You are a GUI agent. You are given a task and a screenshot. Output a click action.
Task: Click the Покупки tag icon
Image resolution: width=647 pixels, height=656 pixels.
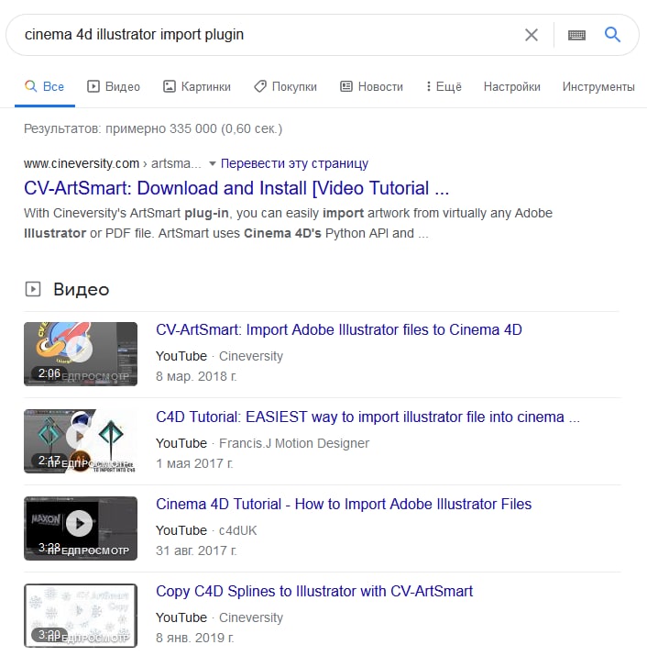(x=260, y=86)
